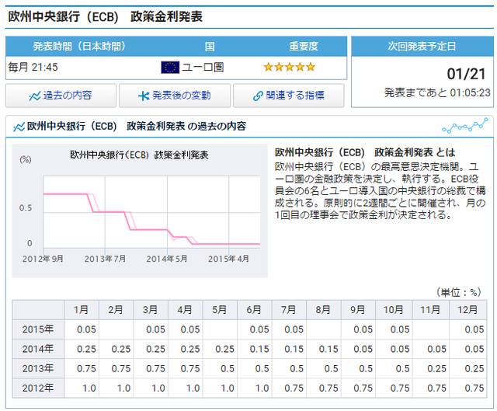Click the chart x-axis label 2015年4月
The width and height of the screenshot is (497, 411).
(x=228, y=259)
